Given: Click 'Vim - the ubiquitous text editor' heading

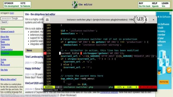Looking at the screenshot, I should (40, 14).
